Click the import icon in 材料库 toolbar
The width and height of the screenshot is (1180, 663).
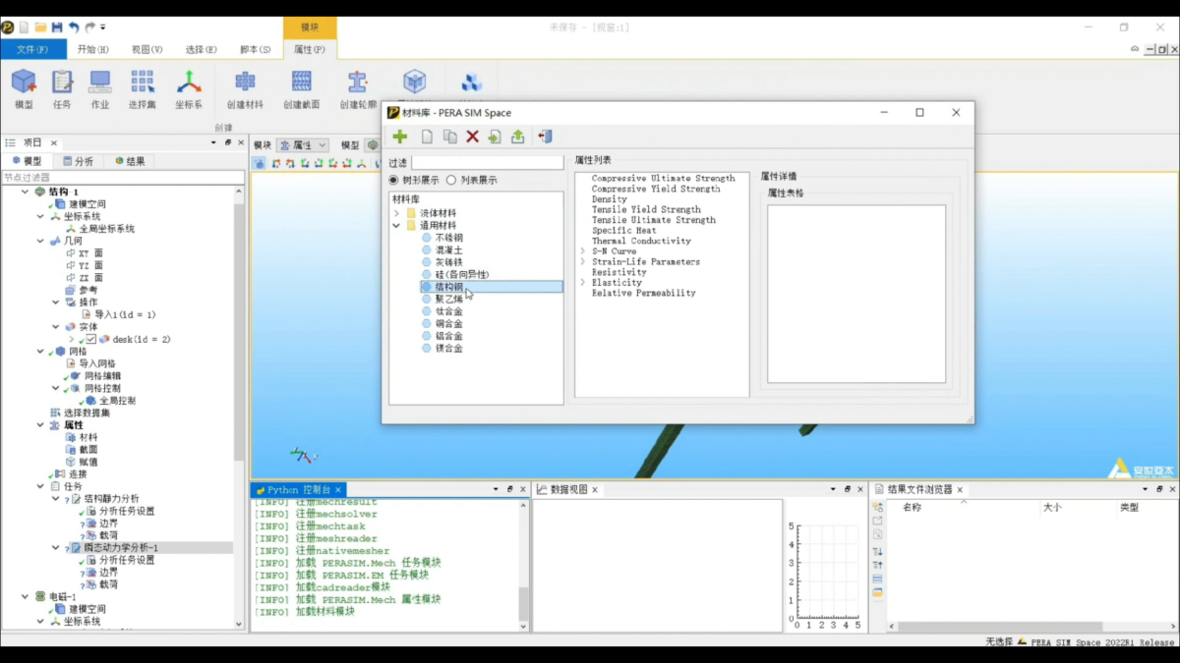(x=495, y=137)
